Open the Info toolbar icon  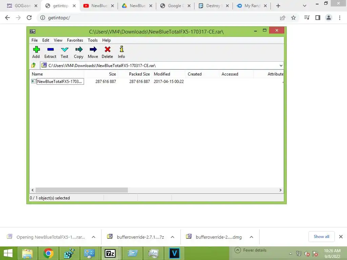click(122, 52)
